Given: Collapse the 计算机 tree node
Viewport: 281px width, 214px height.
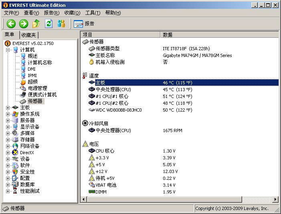Looking at the screenshot, I should [8, 50].
